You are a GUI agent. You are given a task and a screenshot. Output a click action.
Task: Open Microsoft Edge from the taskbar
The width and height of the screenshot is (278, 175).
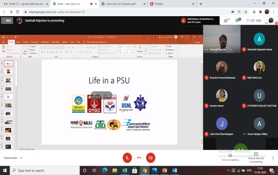105,170
